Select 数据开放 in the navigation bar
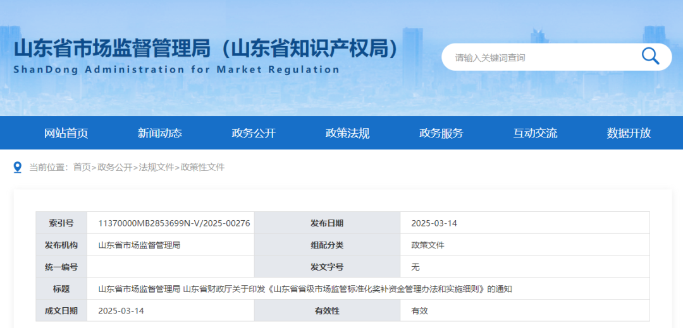 click(x=629, y=133)
